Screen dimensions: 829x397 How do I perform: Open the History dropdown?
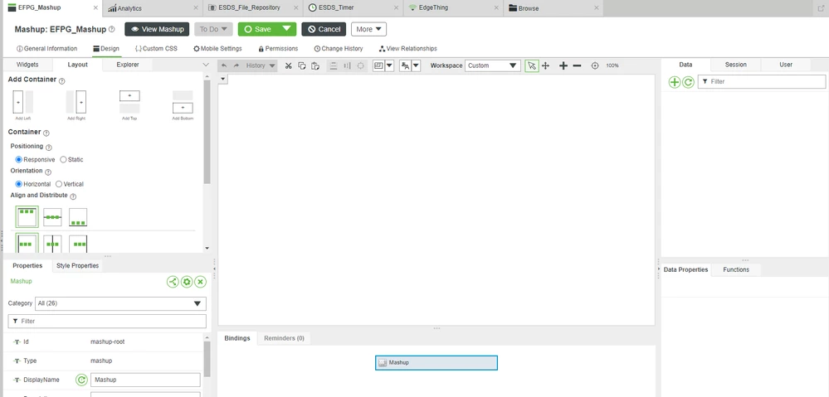261,66
